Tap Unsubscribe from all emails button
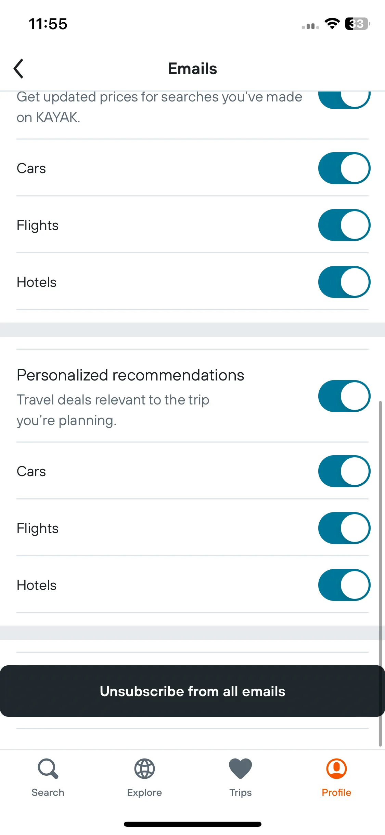The image size is (385, 835). click(x=192, y=691)
